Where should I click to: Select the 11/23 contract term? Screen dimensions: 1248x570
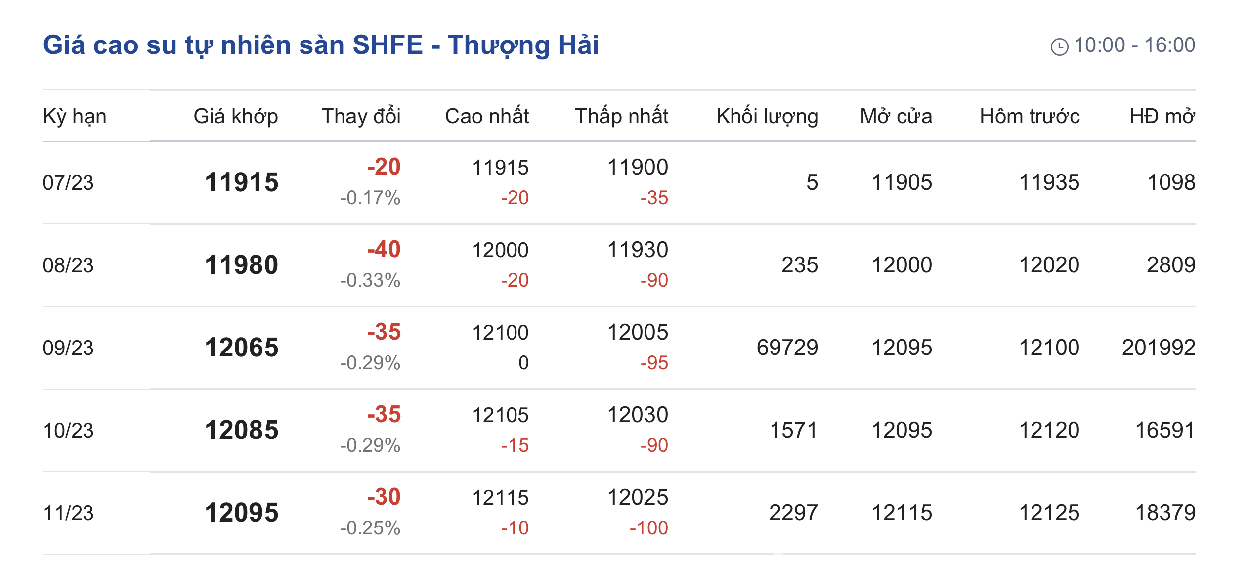[x=68, y=513]
